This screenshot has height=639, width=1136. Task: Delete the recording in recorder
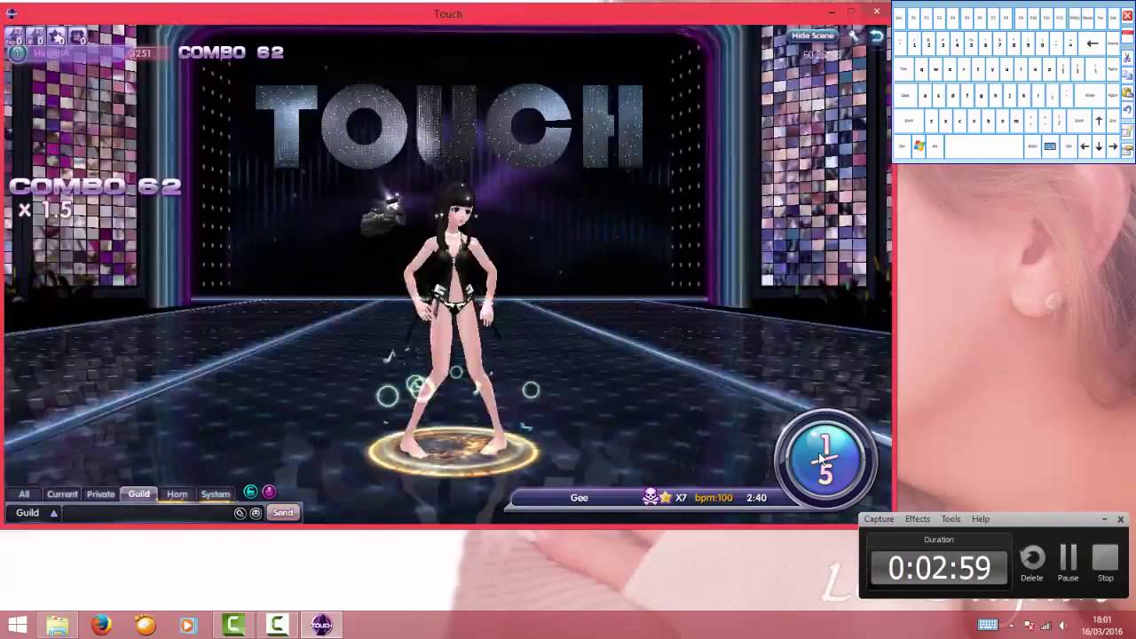(1032, 564)
